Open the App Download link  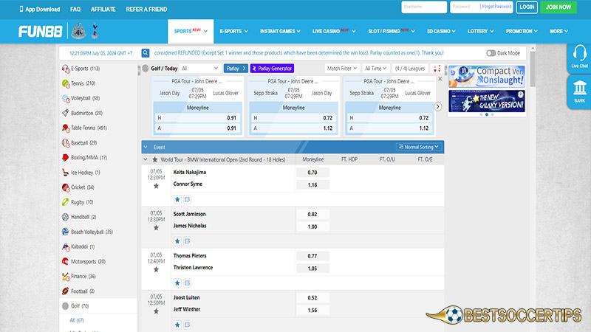click(40, 9)
